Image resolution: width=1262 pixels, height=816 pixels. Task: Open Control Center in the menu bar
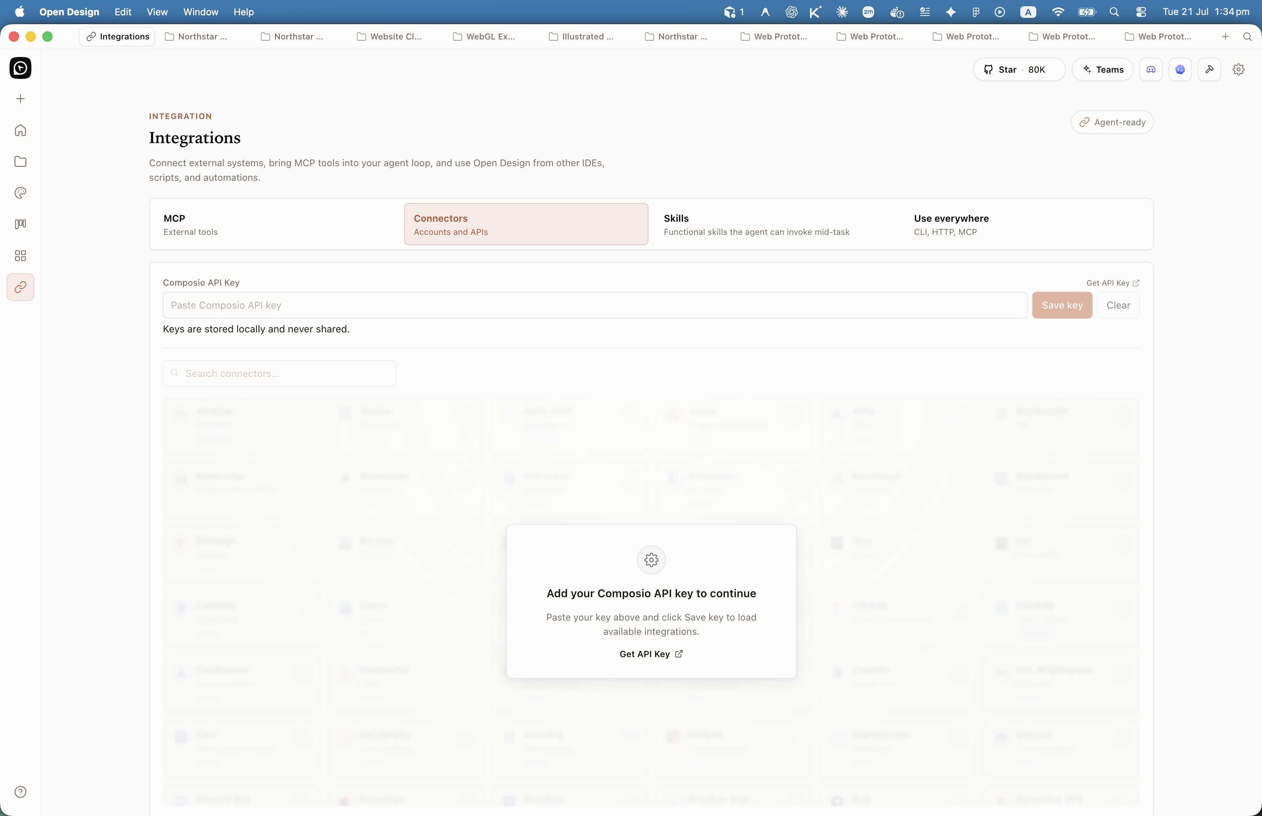point(1141,12)
